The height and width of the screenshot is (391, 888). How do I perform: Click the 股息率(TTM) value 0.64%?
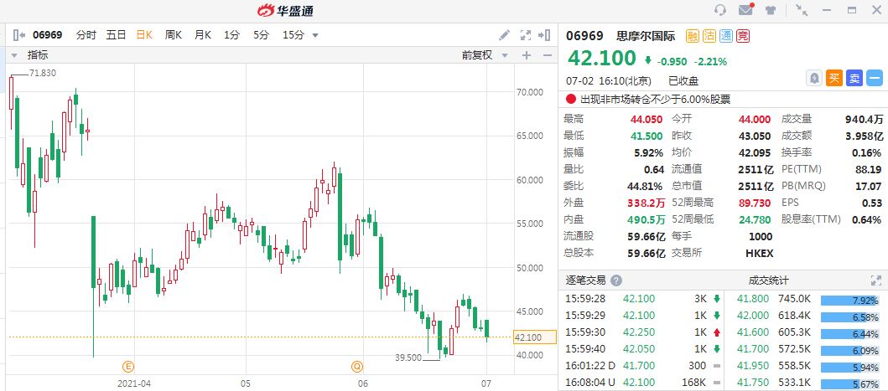(867, 219)
